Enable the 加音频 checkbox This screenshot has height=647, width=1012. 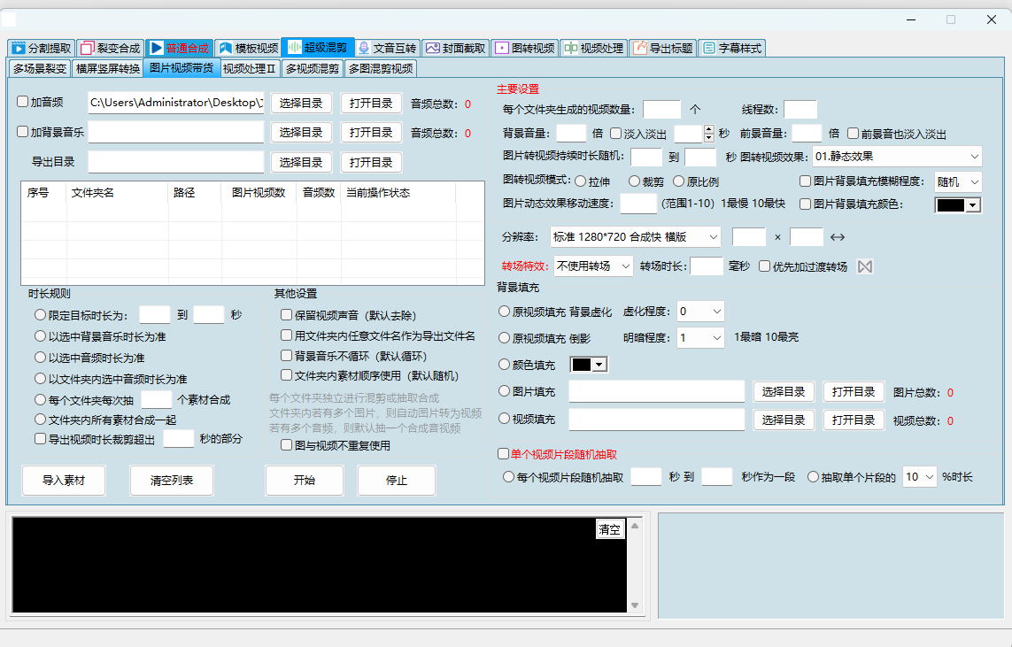coord(23,102)
